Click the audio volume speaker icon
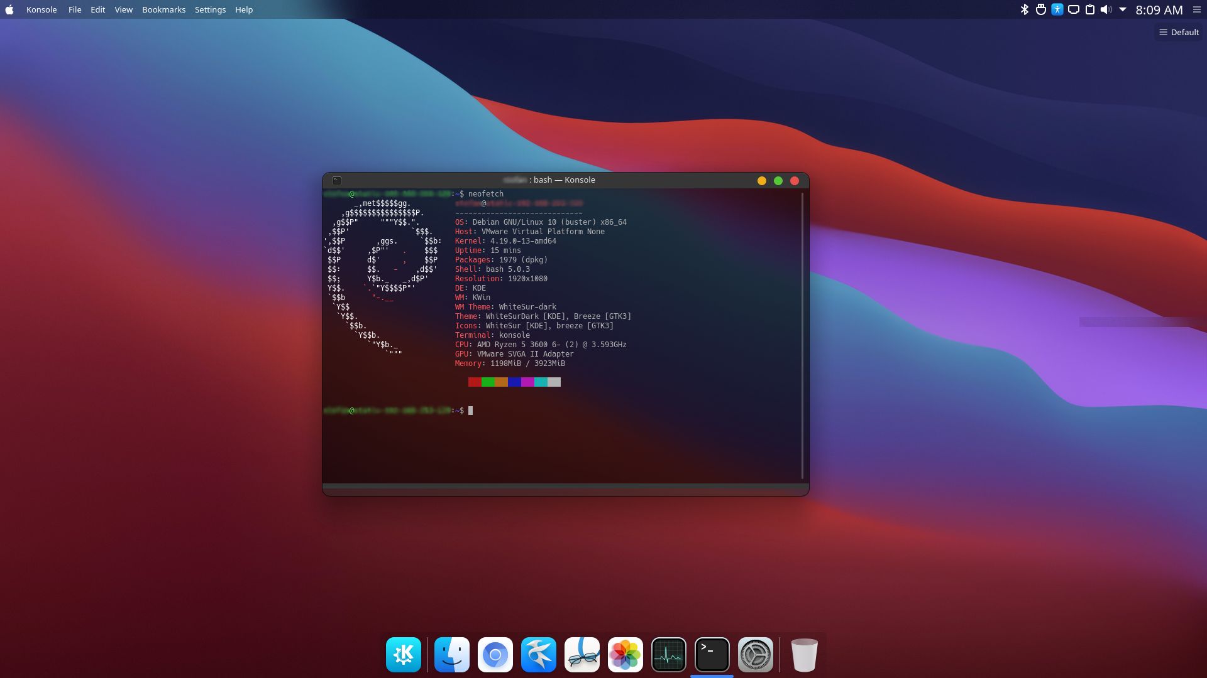1207x678 pixels. (x=1106, y=9)
